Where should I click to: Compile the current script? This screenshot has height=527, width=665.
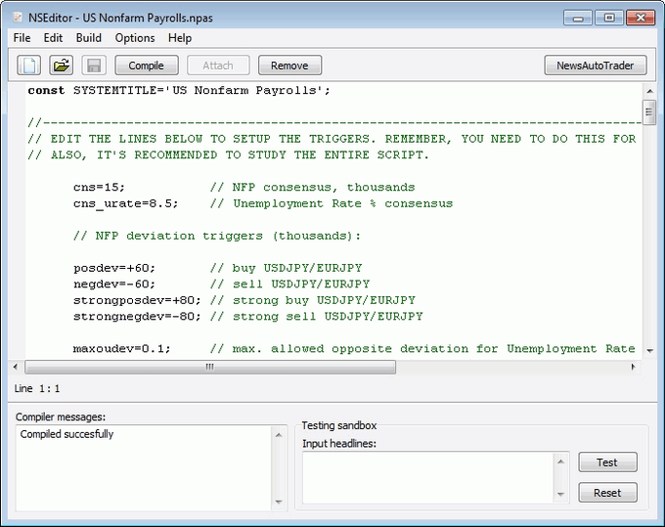(x=147, y=66)
